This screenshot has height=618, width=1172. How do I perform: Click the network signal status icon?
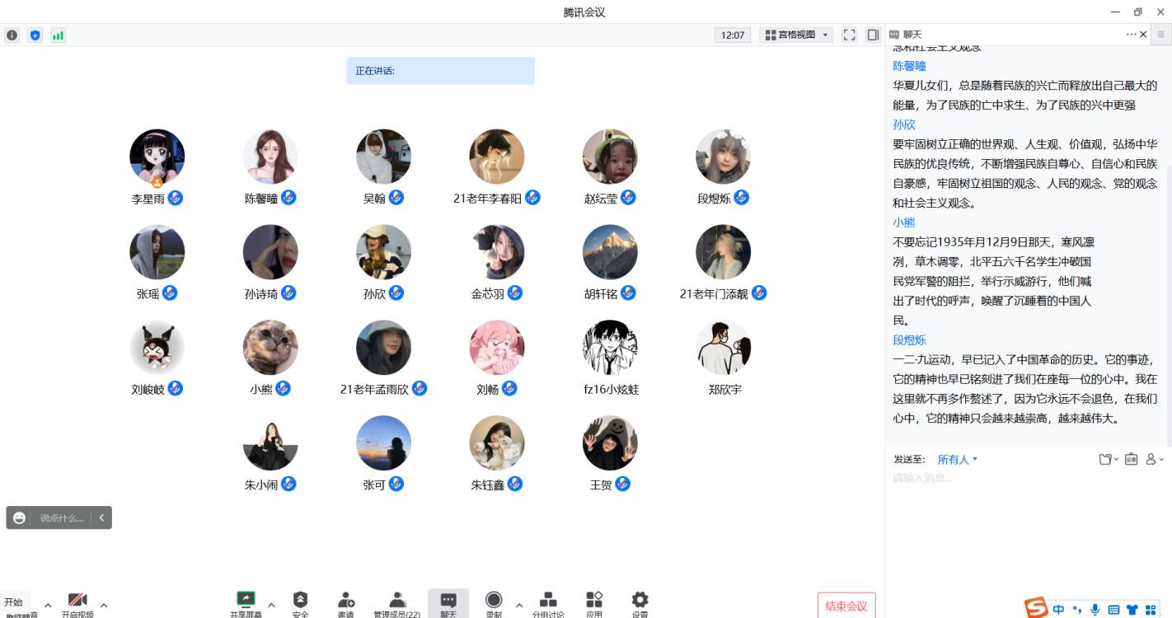tap(58, 35)
